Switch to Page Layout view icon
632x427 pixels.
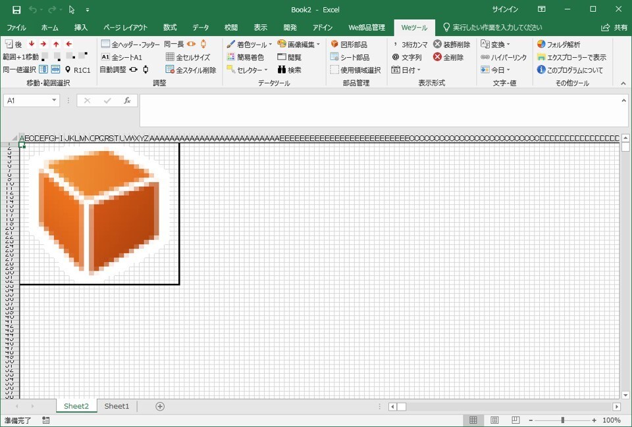click(x=494, y=420)
